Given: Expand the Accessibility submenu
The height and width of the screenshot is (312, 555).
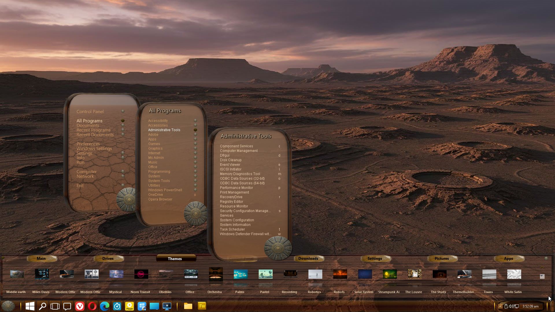Looking at the screenshot, I should point(158,121).
